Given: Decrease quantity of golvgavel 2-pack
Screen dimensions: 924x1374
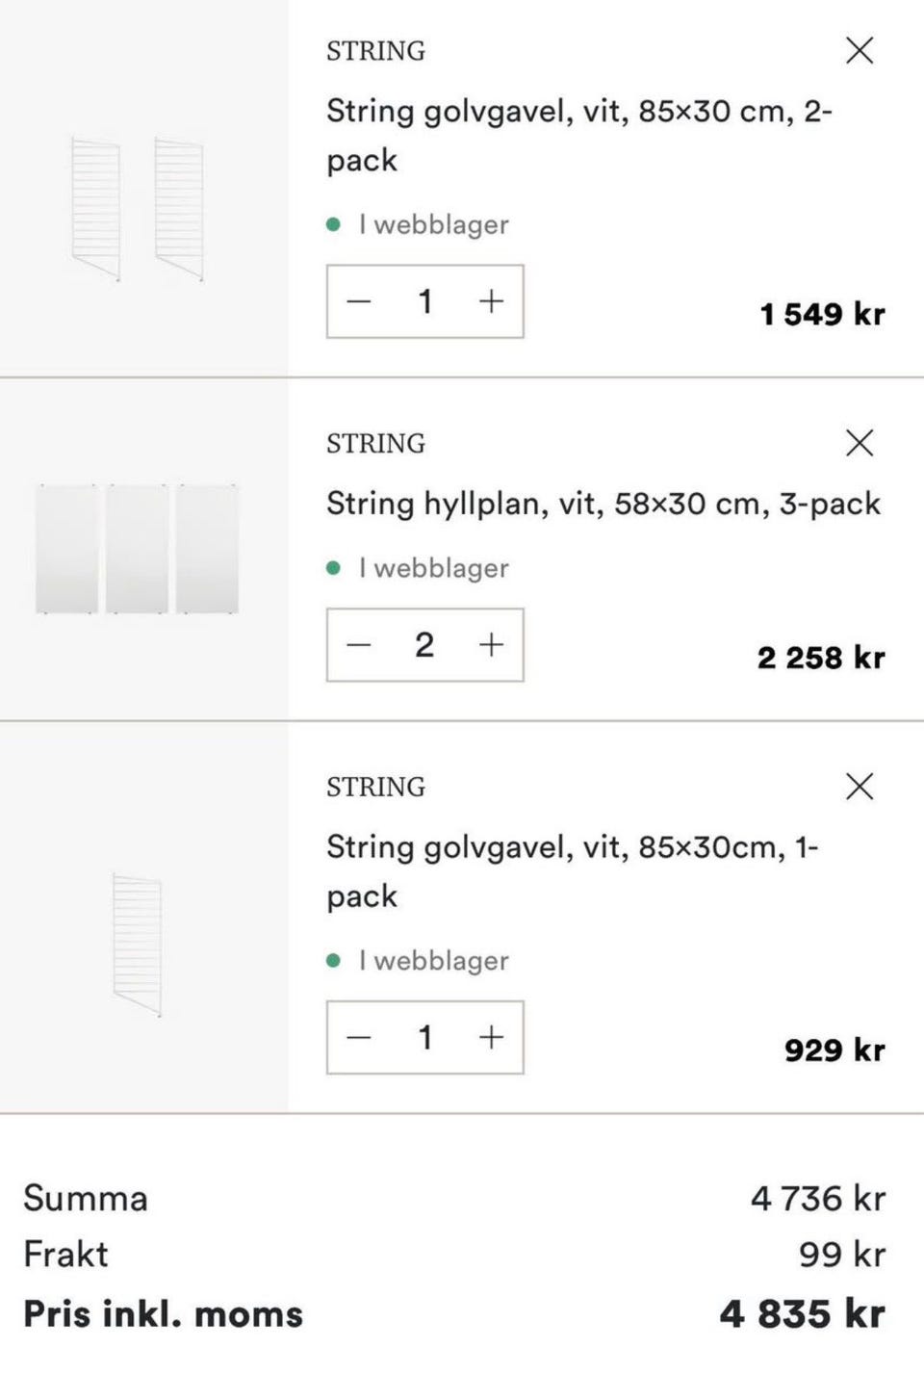Looking at the screenshot, I should tap(359, 301).
